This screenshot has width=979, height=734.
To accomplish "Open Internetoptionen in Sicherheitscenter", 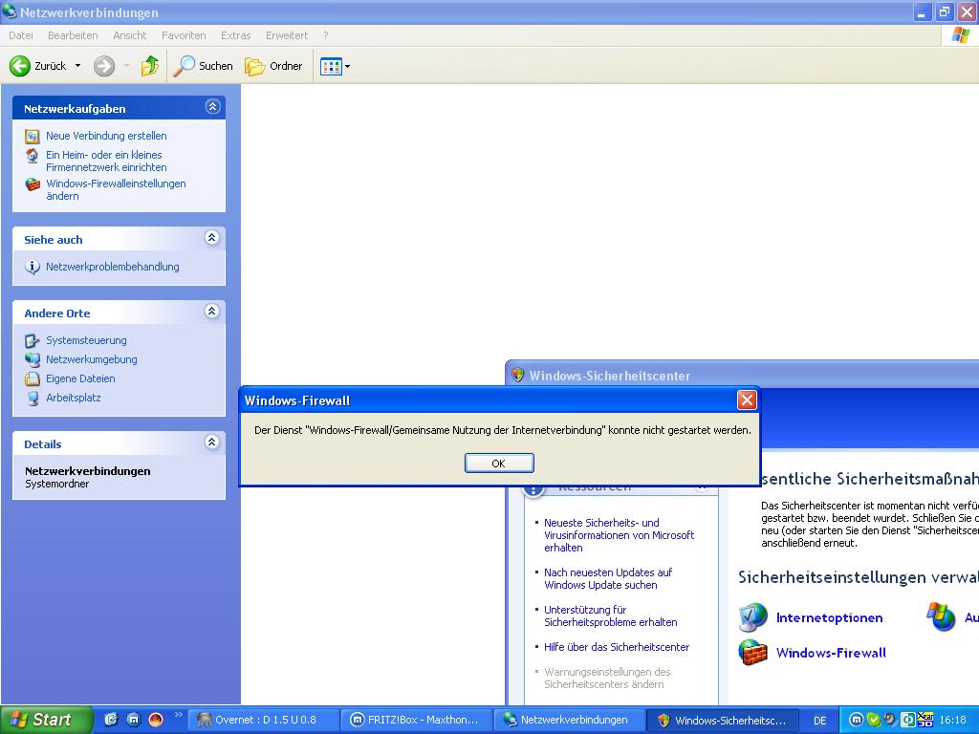I will click(x=829, y=617).
